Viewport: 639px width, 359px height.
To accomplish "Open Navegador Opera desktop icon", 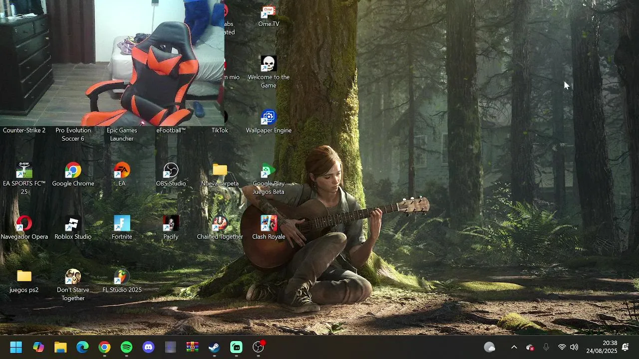I will click(x=24, y=228).
